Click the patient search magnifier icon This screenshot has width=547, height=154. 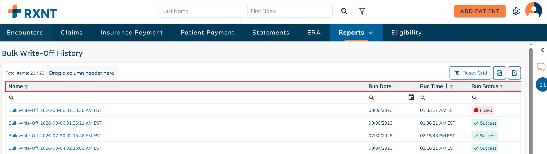(344, 11)
